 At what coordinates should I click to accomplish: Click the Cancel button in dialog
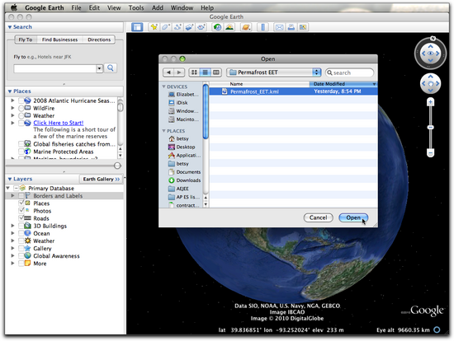[x=318, y=217]
